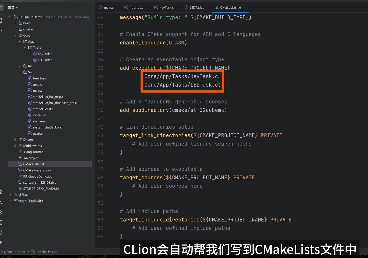
Task: Switch to the LEDTask.c tab
Action: click(x=194, y=7)
